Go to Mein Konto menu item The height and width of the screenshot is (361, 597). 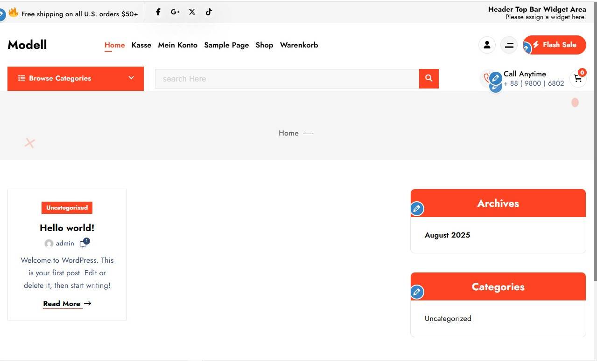[x=177, y=45]
